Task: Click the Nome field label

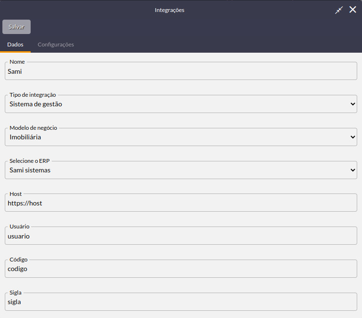Action: [x=17, y=62]
